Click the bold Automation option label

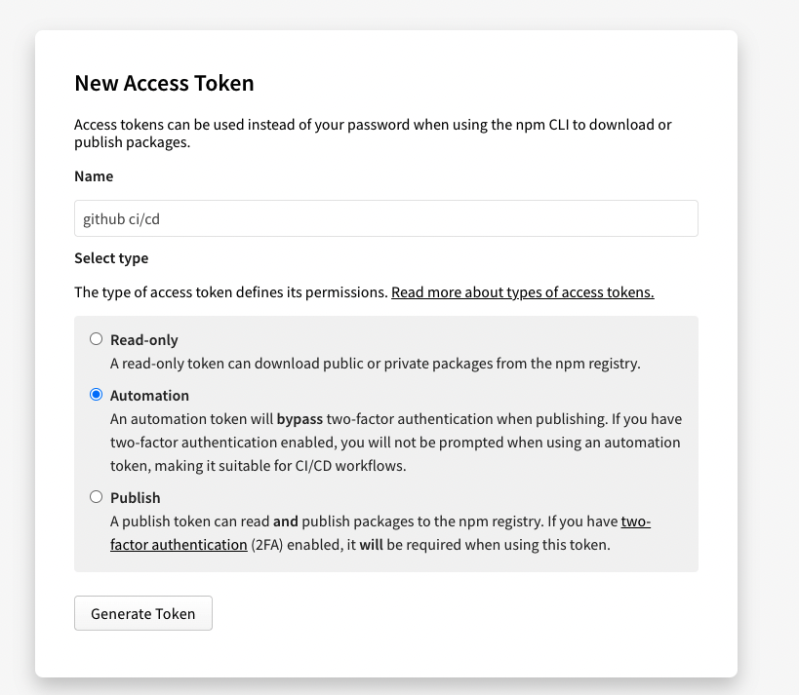pyautogui.click(x=149, y=396)
